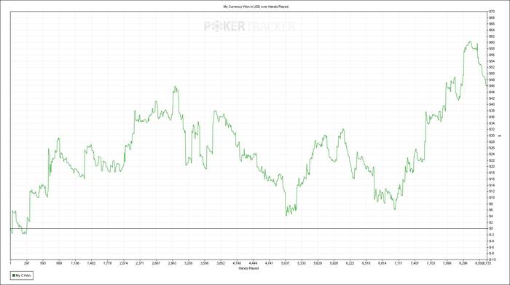Click the y-axis label $10

pos(492,198)
